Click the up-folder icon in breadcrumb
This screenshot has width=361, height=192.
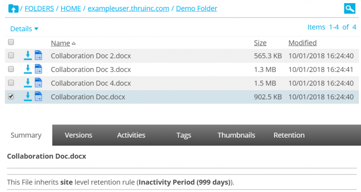(x=13, y=8)
